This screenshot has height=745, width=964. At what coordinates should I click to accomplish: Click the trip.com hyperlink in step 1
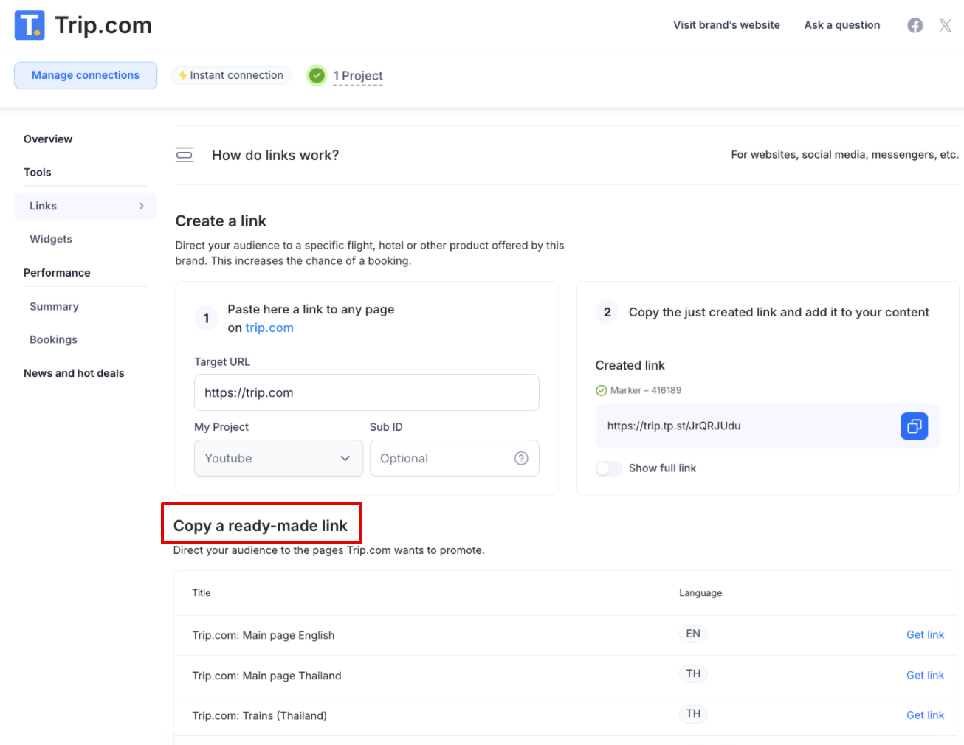(x=269, y=328)
